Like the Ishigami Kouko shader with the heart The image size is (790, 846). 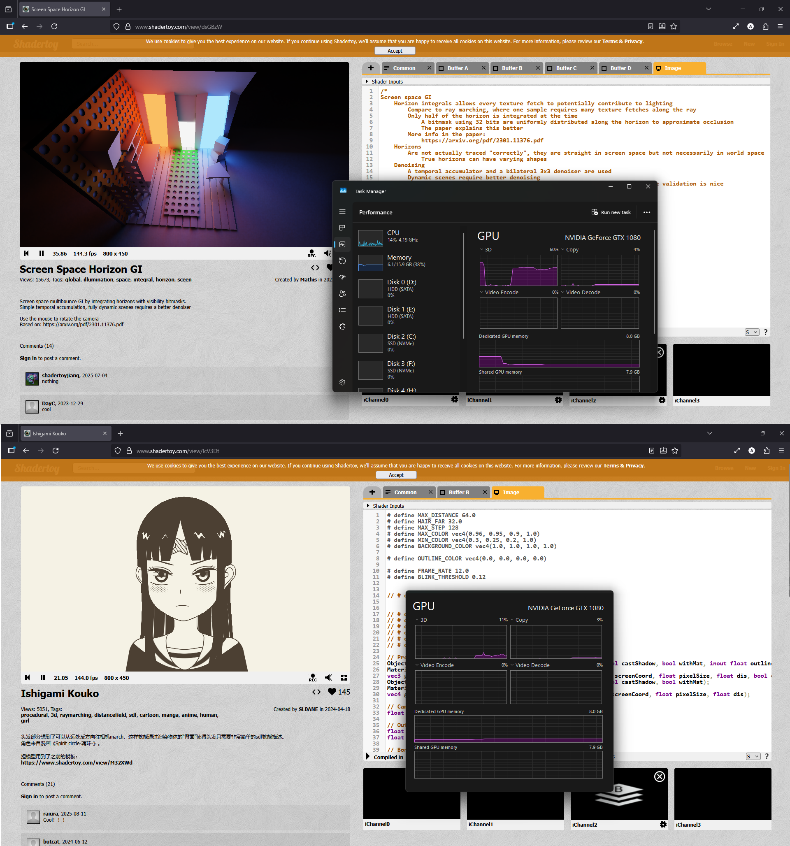[332, 692]
